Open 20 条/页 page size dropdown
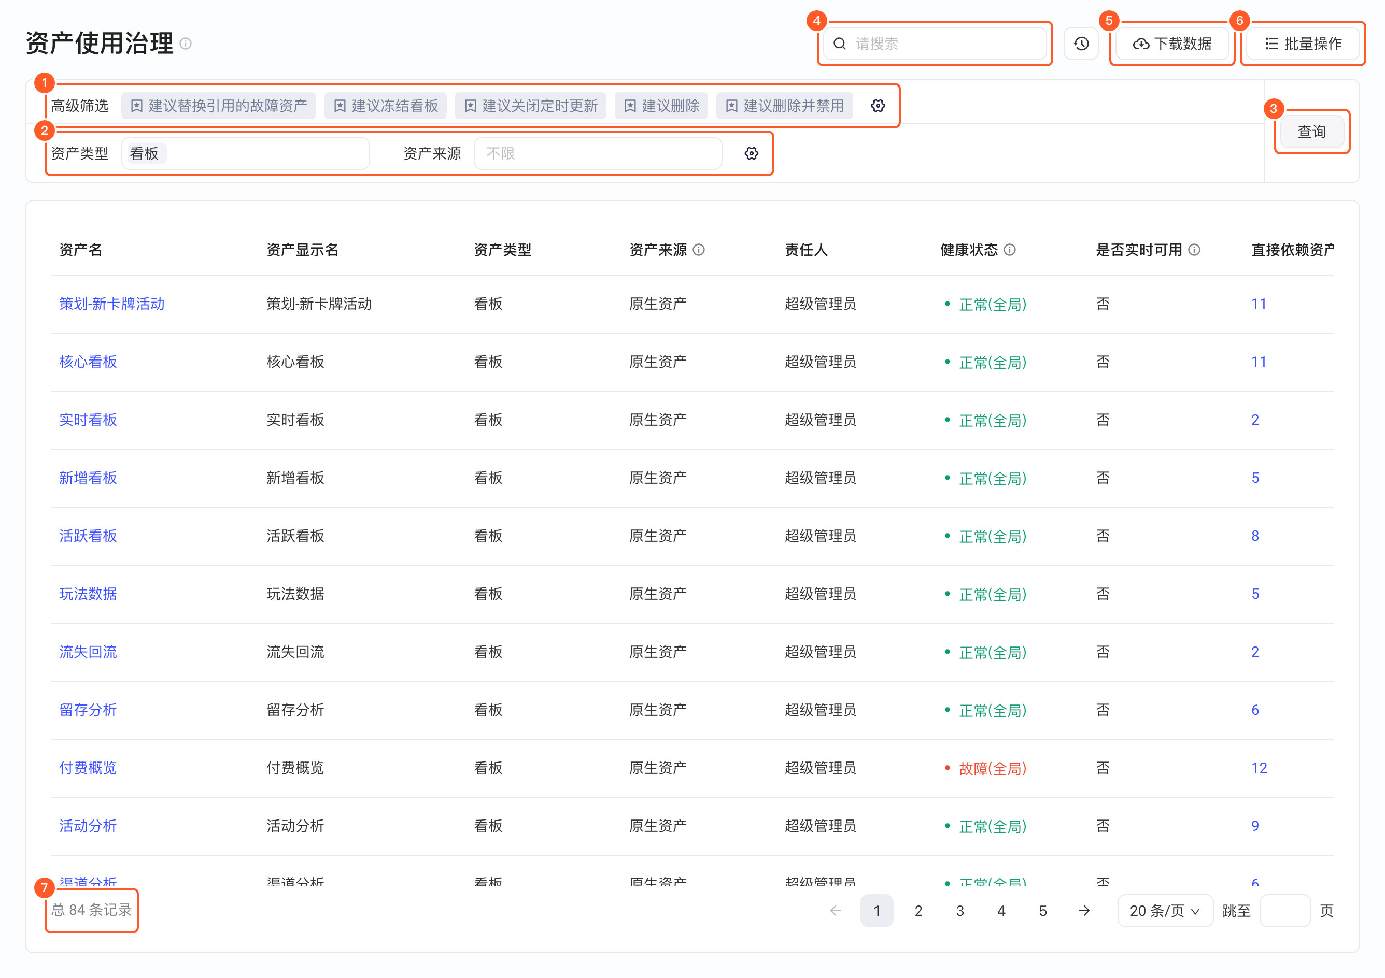This screenshot has width=1385, height=978. 1165,911
